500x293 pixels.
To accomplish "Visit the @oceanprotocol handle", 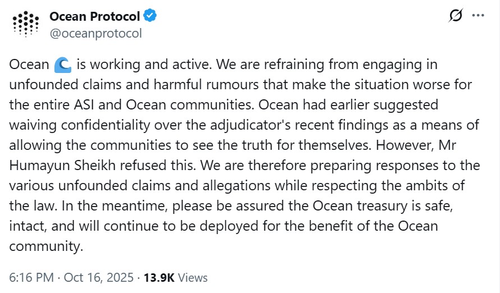I will 96,33.
